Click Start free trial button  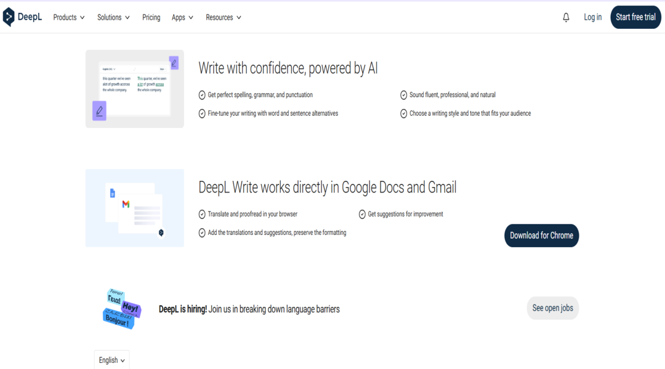(635, 17)
